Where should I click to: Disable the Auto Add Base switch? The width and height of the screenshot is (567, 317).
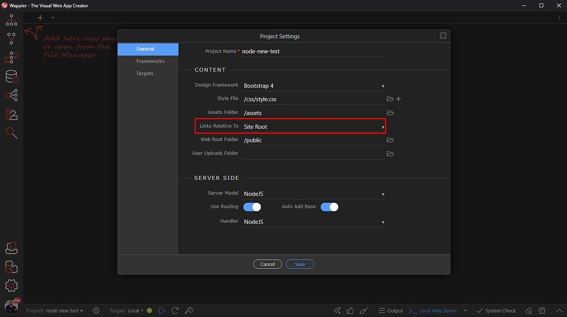click(x=329, y=207)
